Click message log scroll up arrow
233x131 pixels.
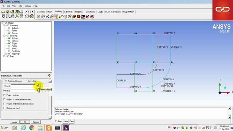pyautogui.click(x=229, y=109)
